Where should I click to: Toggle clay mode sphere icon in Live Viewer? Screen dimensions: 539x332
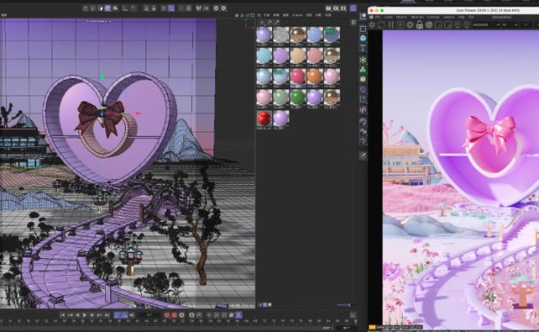point(429,25)
